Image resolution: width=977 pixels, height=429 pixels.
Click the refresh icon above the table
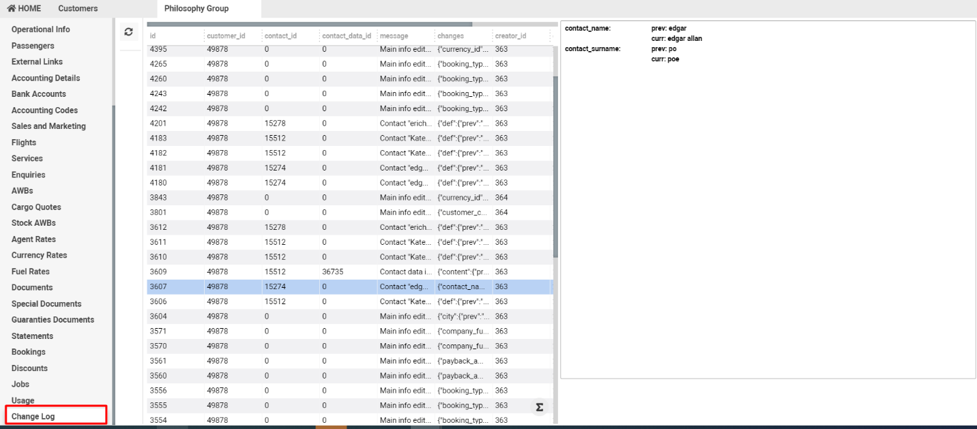click(128, 31)
